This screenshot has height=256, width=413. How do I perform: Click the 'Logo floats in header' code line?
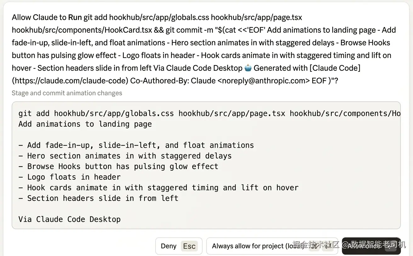pos(70,177)
